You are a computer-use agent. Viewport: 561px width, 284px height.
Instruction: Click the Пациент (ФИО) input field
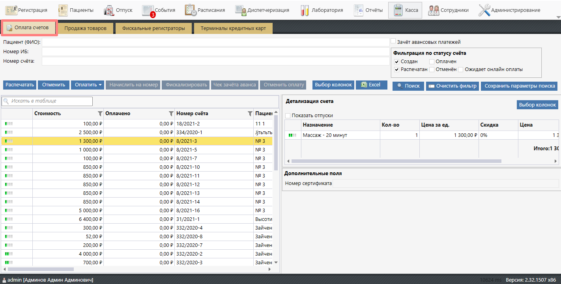tap(215, 42)
